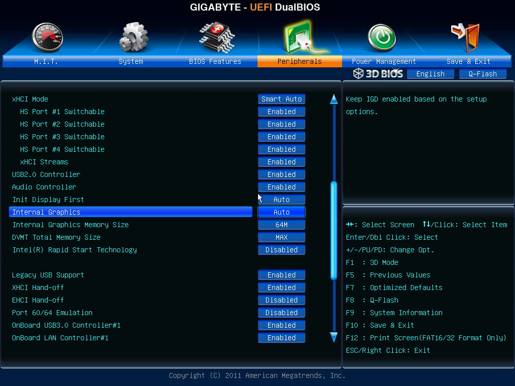
Task: Click the F9 System Information help line
Action: (394, 313)
